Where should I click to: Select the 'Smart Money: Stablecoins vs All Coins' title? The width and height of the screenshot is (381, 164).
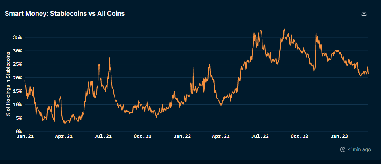[x=65, y=13]
